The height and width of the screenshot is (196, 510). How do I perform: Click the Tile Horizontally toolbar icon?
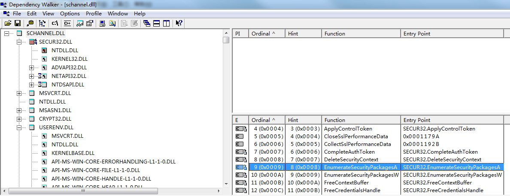coord(156,23)
